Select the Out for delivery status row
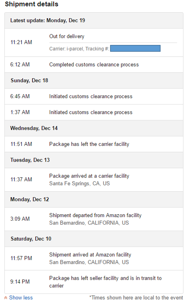 click(x=94, y=42)
